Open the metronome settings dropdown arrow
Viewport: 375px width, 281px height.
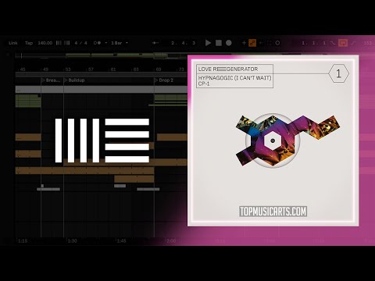pos(106,43)
